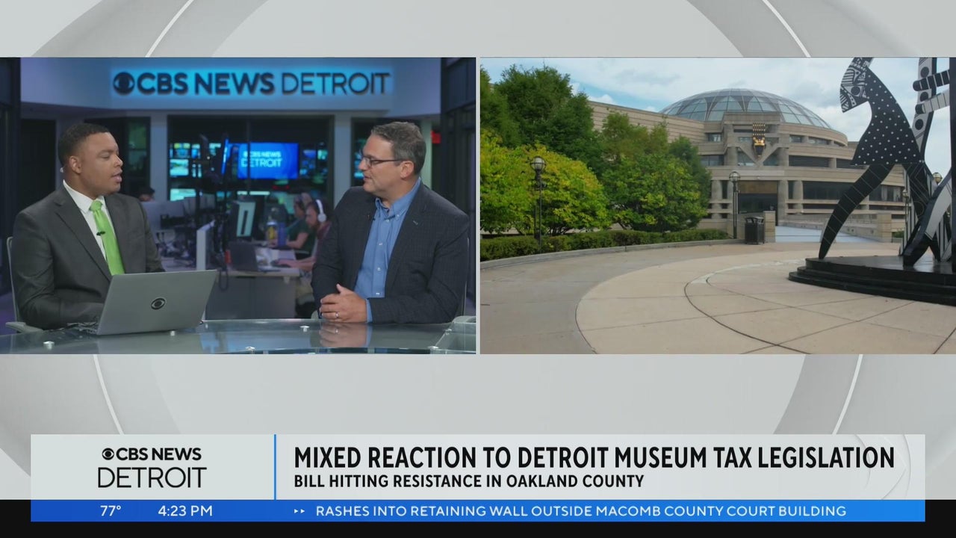Open the museum exterior video panel
956x538 pixels.
coord(717,205)
